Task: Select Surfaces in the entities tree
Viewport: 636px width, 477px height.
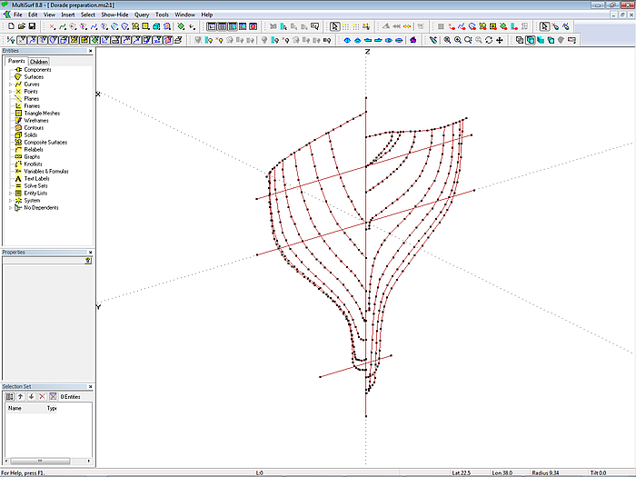Action: click(33, 77)
